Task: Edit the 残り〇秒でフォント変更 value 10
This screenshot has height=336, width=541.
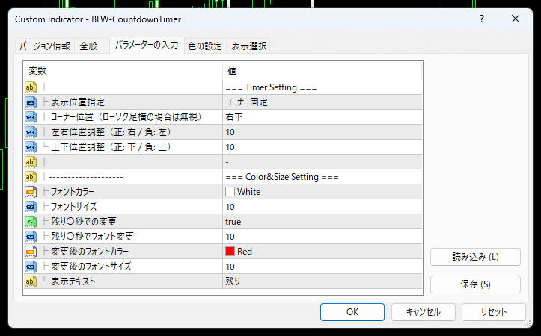Action: coord(323,237)
